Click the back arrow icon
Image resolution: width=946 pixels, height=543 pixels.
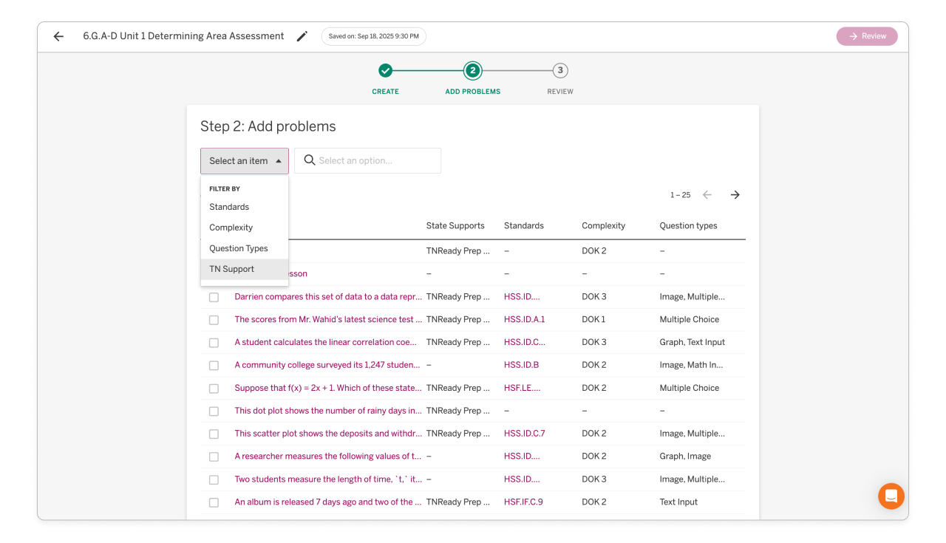58,36
